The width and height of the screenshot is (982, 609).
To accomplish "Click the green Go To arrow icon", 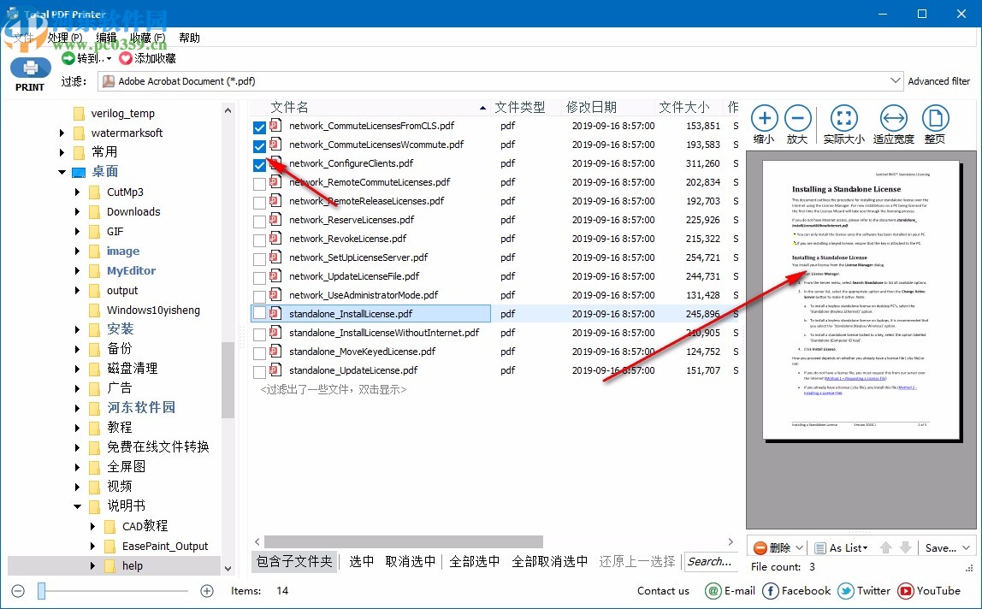I will (68, 58).
